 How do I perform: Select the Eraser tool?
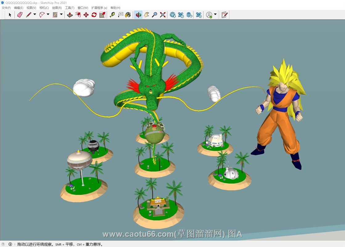coord(20,15)
